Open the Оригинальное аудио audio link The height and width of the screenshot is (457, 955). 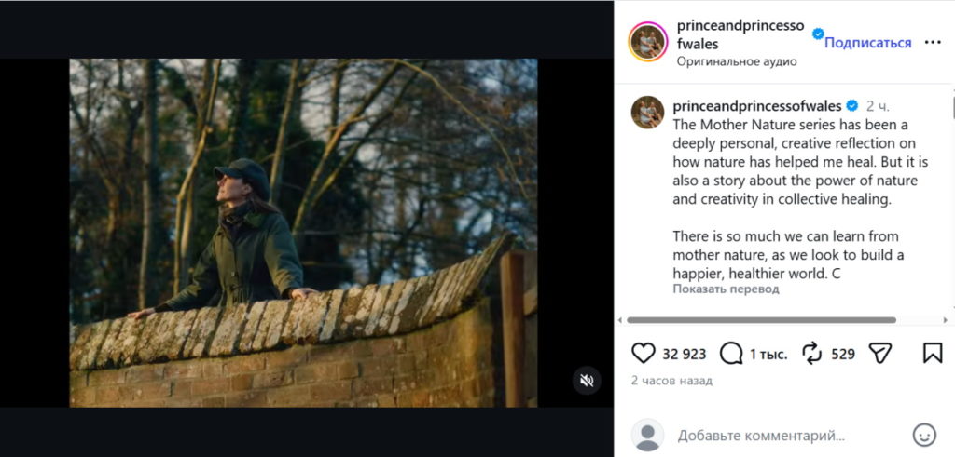point(736,61)
